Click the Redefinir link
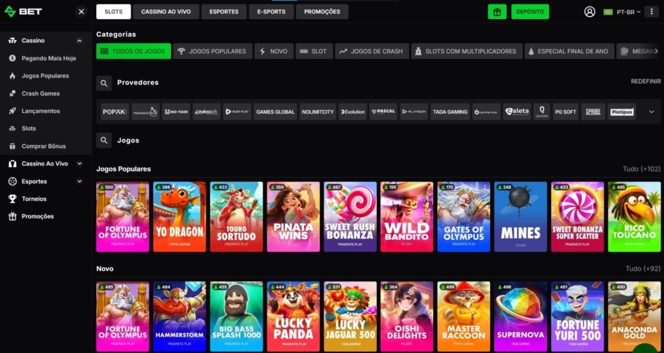664x353 pixels. (x=645, y=81)
